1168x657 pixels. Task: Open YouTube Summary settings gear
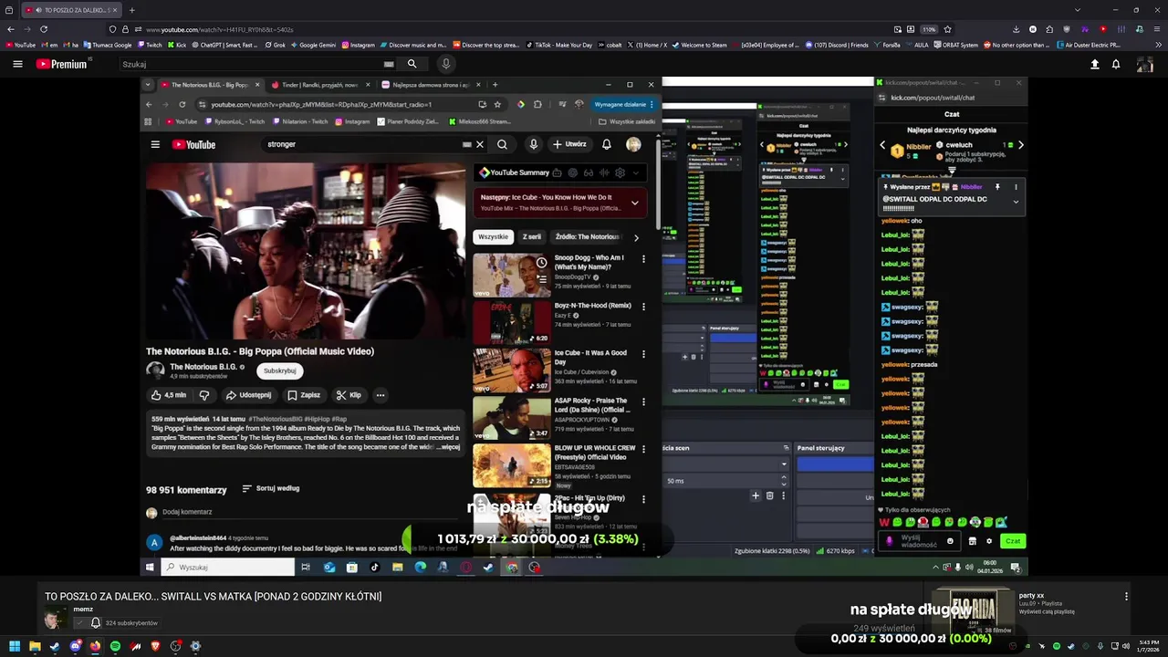coord(620,172)
